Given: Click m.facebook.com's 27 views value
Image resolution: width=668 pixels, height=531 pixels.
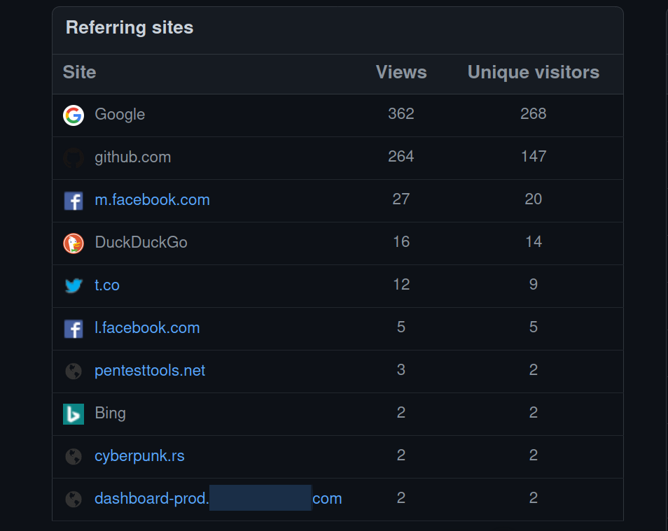Looking at the screenshot, I should pyautogui.click(x=401, y=199).
